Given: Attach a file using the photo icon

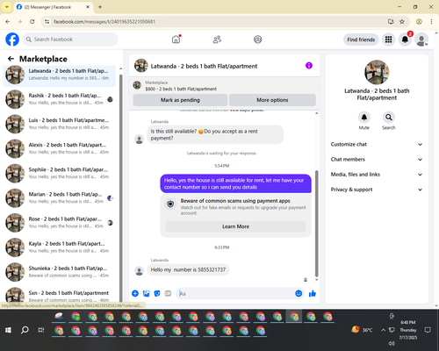Looking at the screenshot, I should coord(146,293).
